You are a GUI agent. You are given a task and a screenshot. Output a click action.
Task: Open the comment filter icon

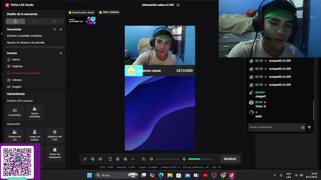(x=309, y=127)
